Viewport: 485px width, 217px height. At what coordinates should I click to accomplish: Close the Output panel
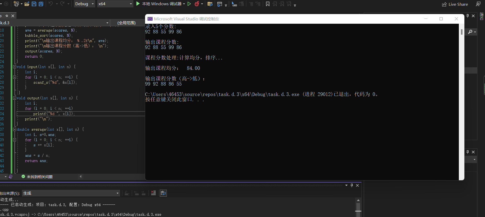pos(357,185)
